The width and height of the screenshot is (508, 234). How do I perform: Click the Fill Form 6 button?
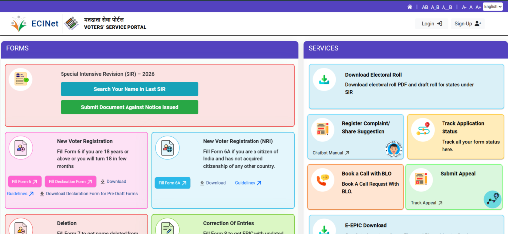[x=25, y=182]
